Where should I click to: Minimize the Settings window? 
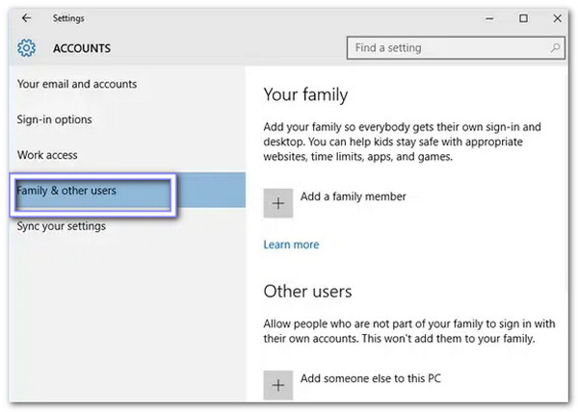[x=486, y=17]
